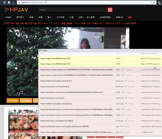This screenshot has width=162, height=139.
Task: Click pencil icon in splash.php row
Action: [122, 126]
